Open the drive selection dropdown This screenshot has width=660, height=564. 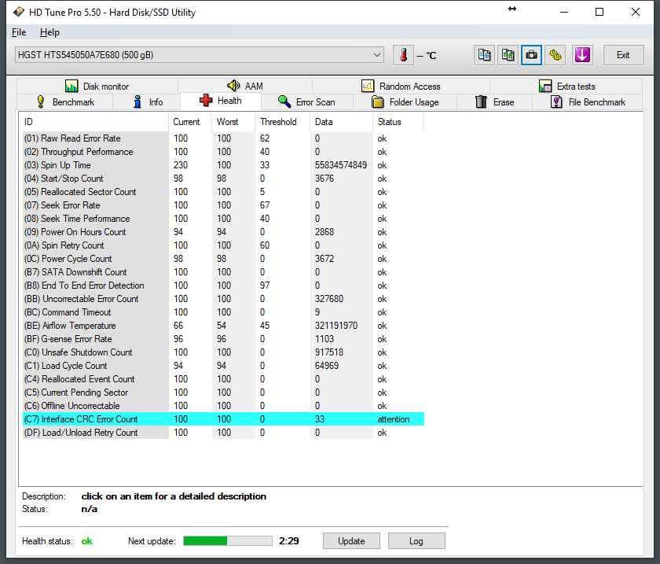[x=377, y=55]
